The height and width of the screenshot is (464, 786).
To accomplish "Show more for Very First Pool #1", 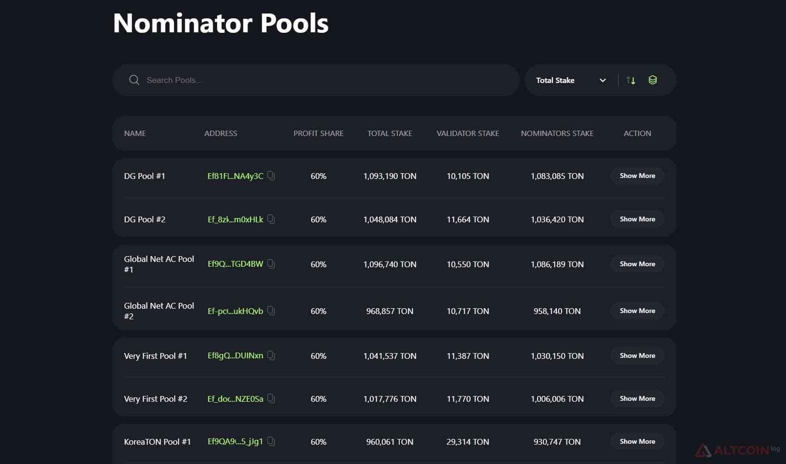I will [x=637, y=355].
